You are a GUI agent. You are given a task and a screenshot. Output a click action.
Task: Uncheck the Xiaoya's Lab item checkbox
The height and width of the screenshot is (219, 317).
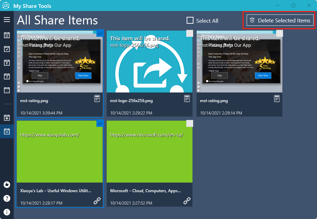point(99,123)
